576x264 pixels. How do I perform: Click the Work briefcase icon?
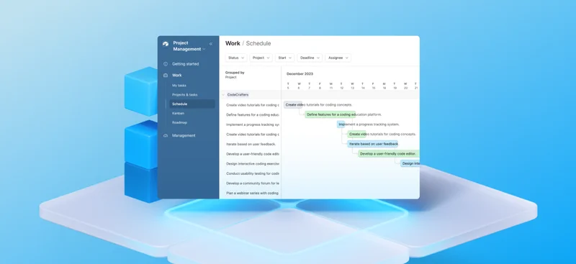pos(166,76)
